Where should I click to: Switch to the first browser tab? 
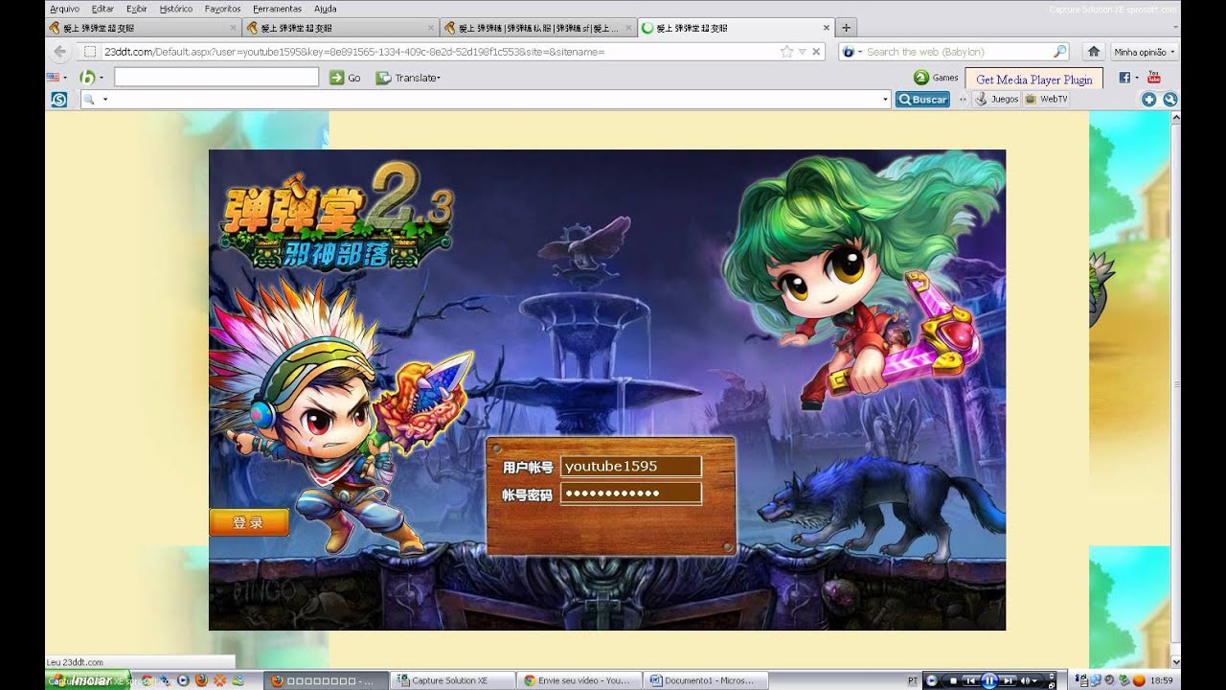tap(144, 28)
